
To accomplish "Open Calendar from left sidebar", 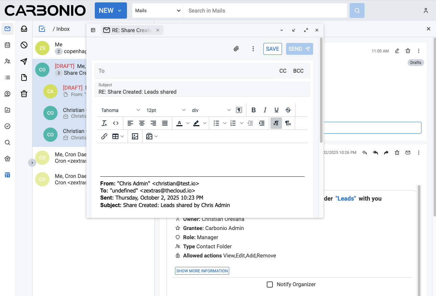I will pos(7,45).
